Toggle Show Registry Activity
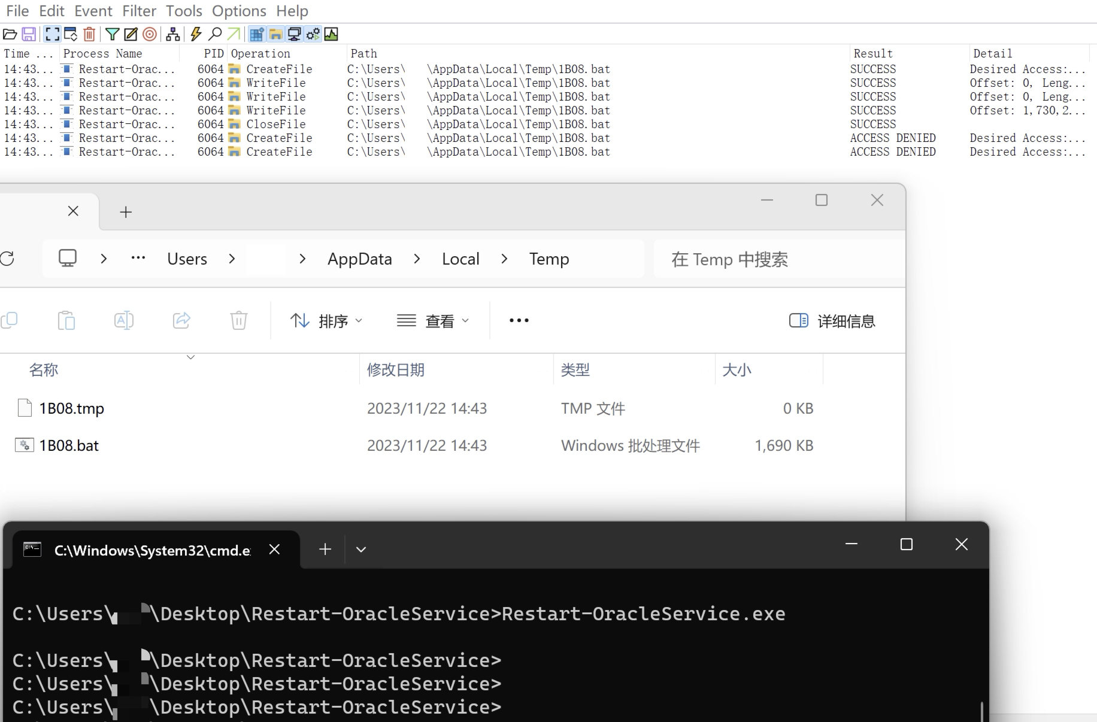The width and height of the screenshot is (1097, 722). pos(256,34)
